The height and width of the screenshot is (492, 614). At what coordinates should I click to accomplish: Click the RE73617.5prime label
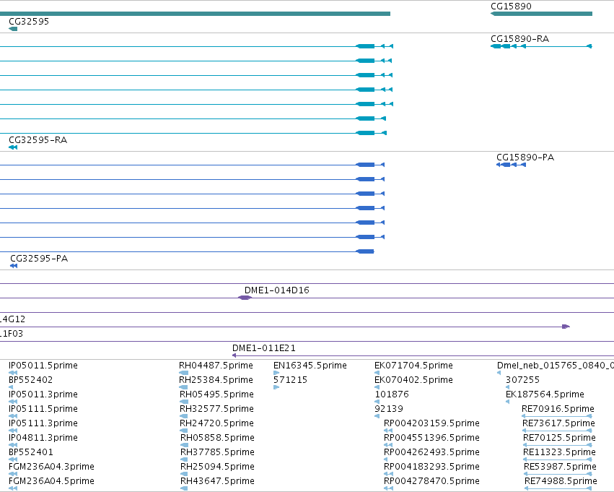(558, 423)
